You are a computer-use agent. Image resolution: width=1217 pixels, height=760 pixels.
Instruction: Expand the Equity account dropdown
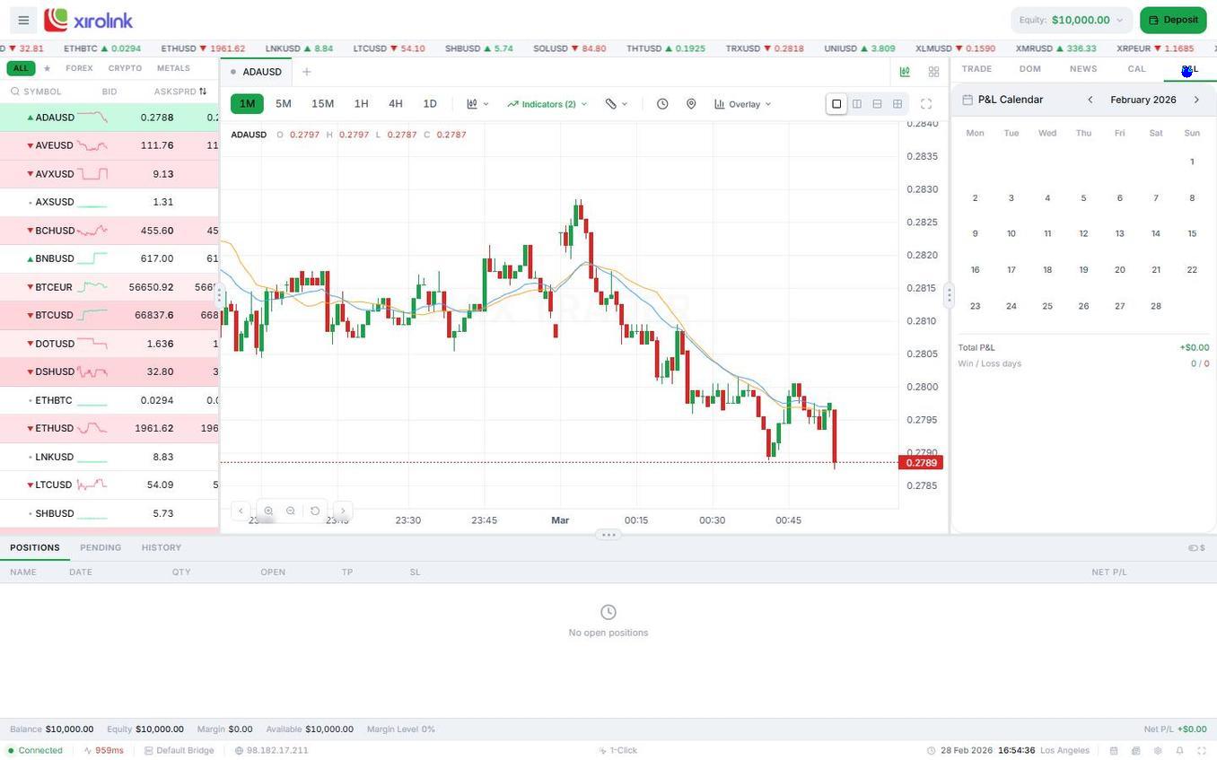point(1072,20)
